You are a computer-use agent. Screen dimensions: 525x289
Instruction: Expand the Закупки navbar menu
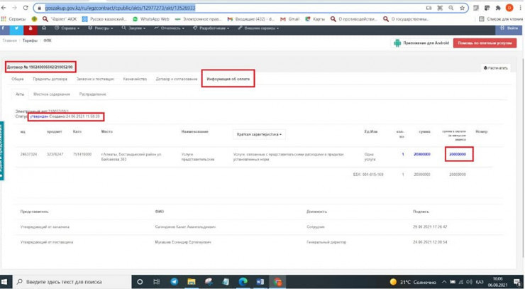click(134, 28)
